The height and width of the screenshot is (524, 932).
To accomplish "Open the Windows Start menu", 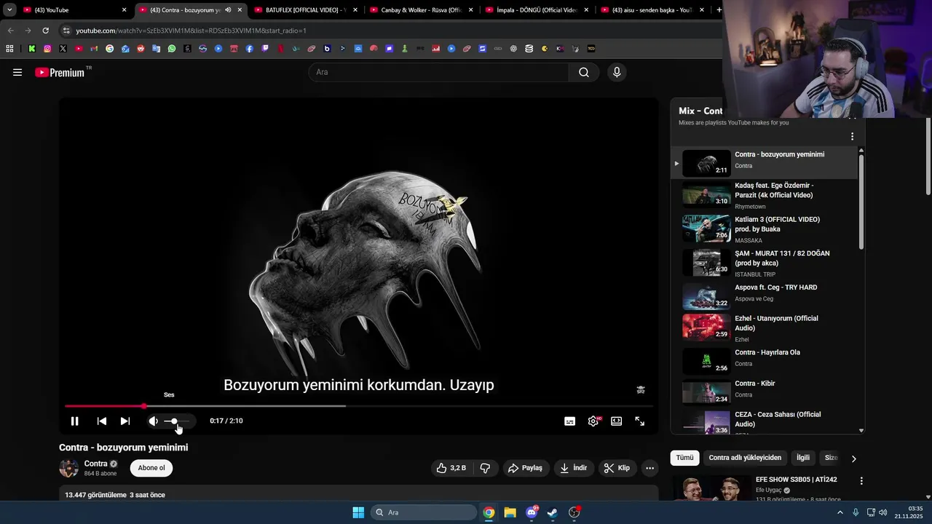I will (x=358, y=512).
